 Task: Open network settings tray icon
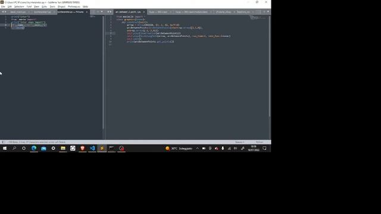tap(229, 148)
